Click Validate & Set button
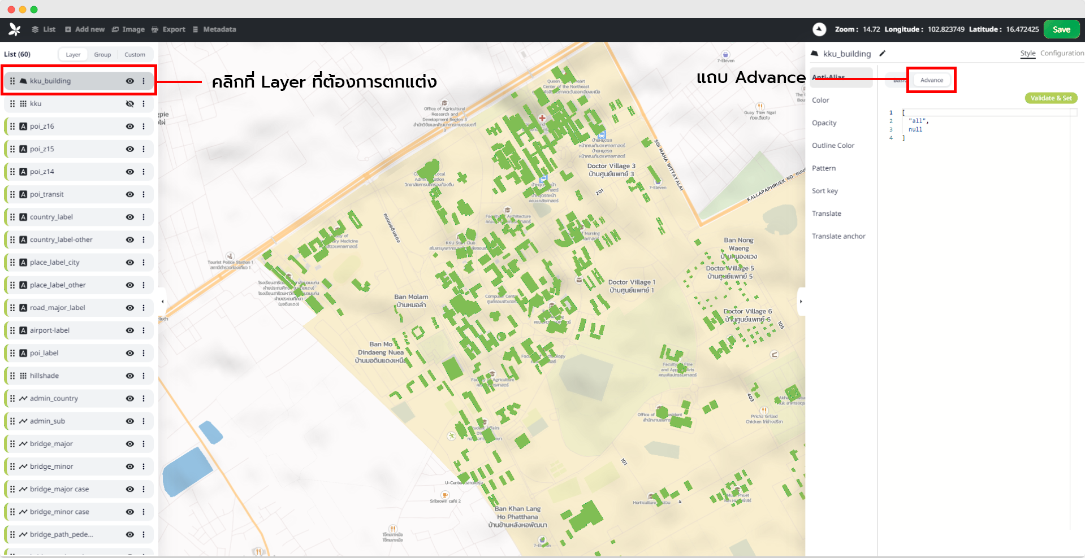1085x558 pixels. (1051, 98)
